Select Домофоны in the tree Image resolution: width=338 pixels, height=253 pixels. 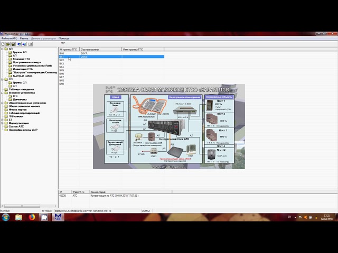point(20,100)
